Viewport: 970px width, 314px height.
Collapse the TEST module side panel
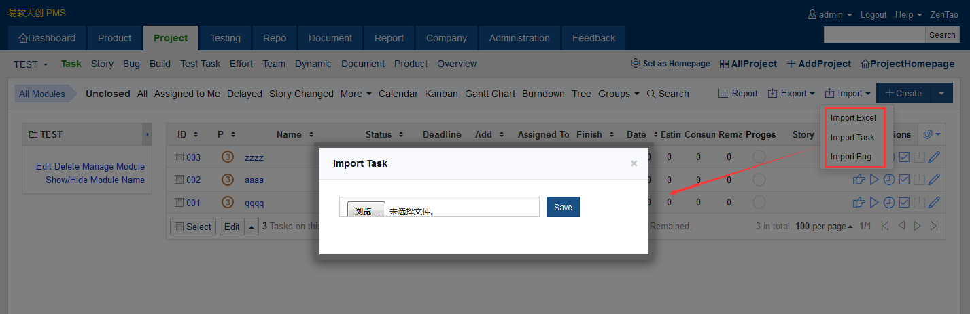point(148,134)
